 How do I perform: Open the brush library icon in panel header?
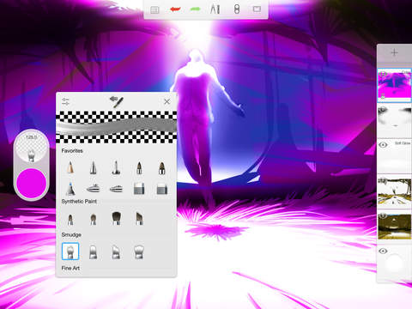point(117,101)
